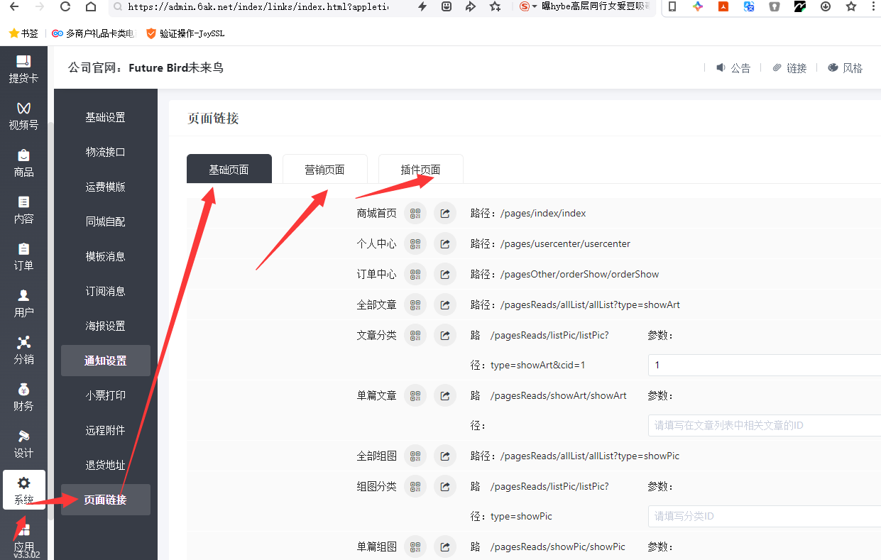
Task: Open 分销 section in sidebar
Action: click(23, 350)
